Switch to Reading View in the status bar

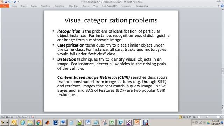[187, 117]
